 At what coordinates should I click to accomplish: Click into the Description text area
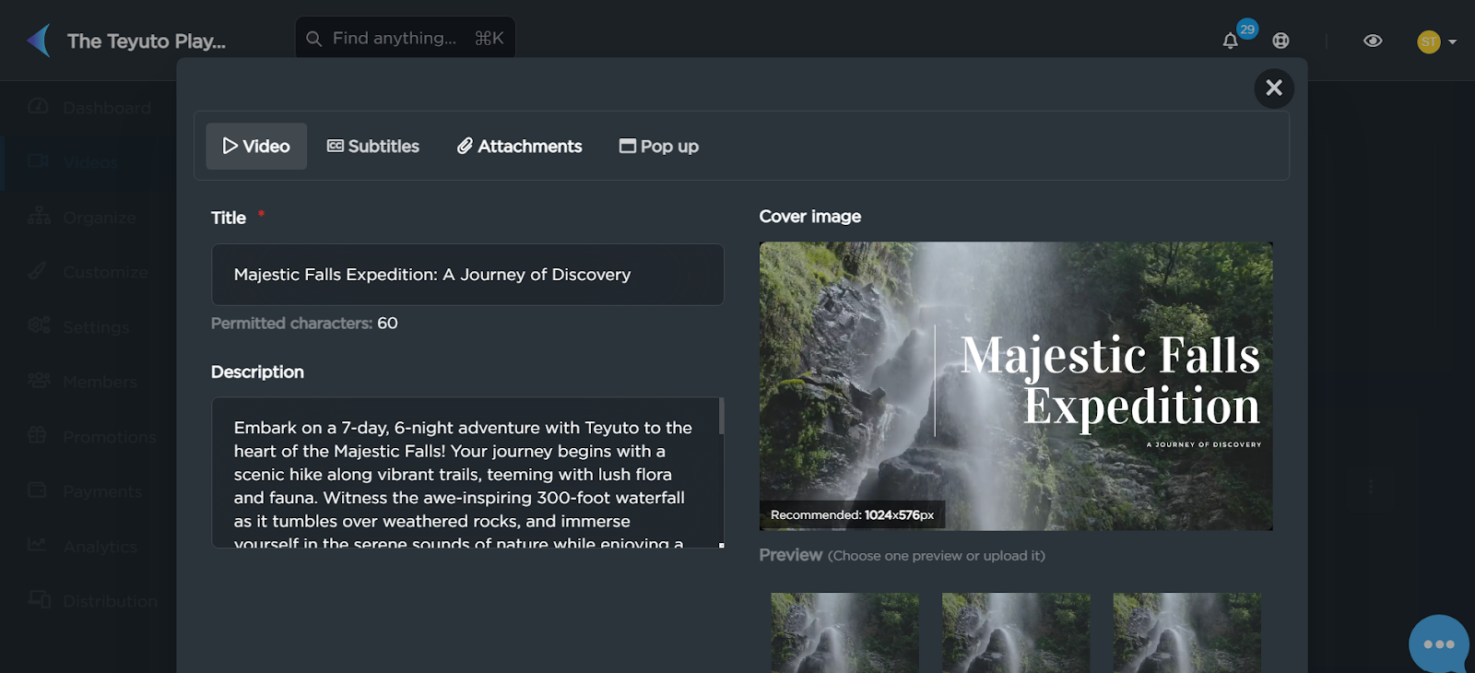(466, 473)
